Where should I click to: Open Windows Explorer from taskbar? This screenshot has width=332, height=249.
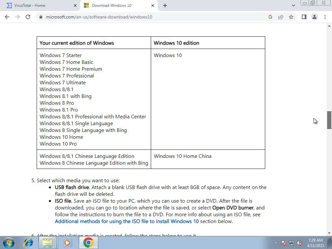[48, 243]
